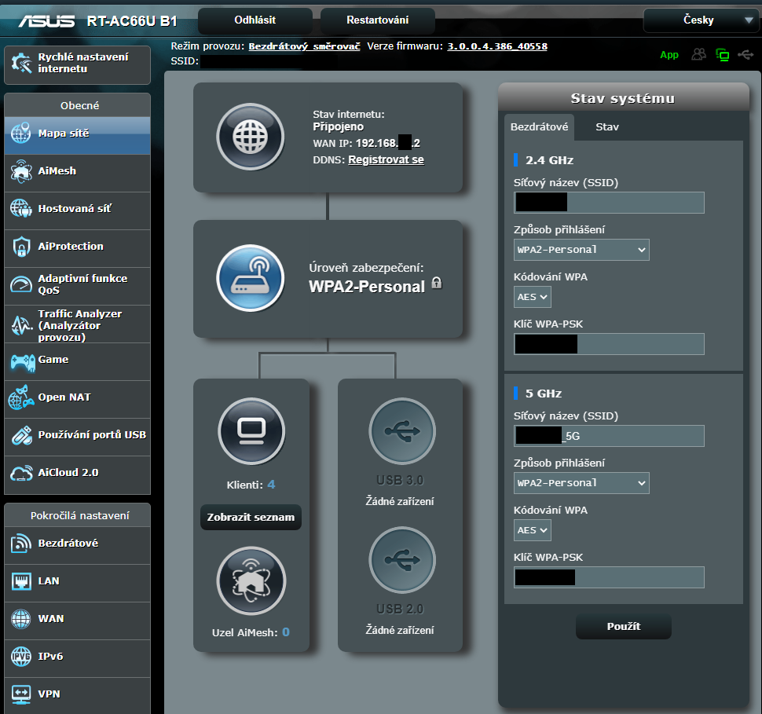Open the Česky language dropdown
Screen dimensions: 762x714
(698, 20)
